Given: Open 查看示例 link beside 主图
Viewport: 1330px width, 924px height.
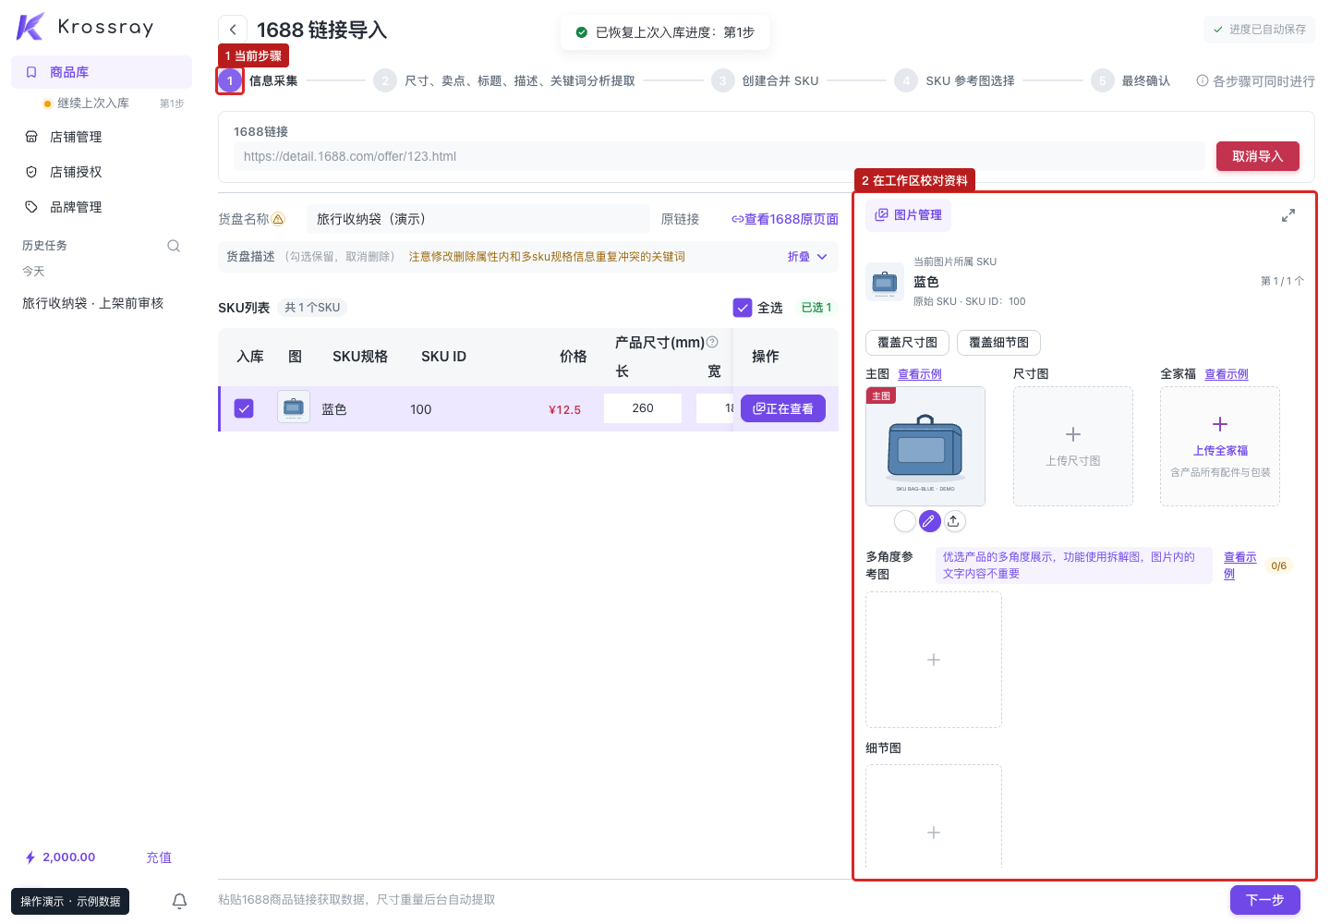Looking at the screenshot, I should (x=920, y=374).
